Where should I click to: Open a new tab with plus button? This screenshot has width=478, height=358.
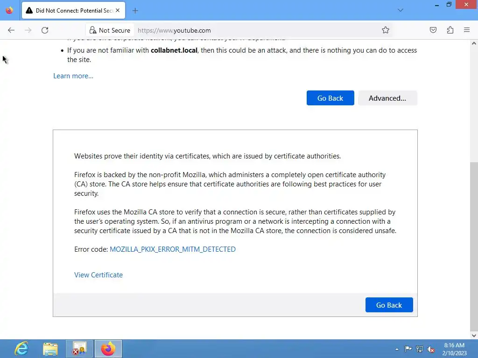pos(135,11)
